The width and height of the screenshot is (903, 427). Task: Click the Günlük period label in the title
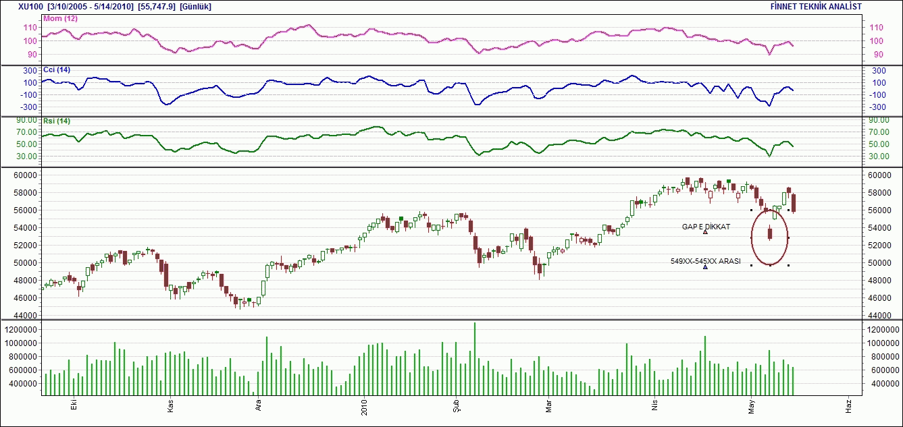coord(197,6)
